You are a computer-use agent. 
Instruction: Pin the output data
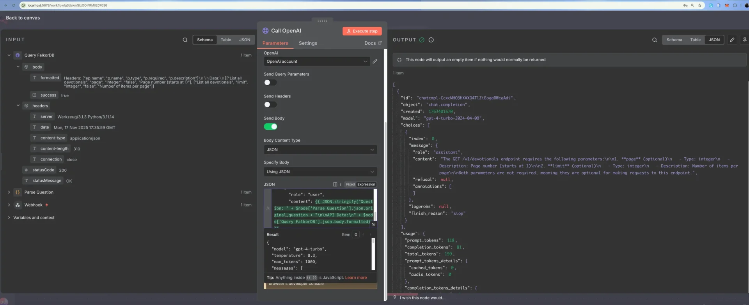(x=745, y=40)
